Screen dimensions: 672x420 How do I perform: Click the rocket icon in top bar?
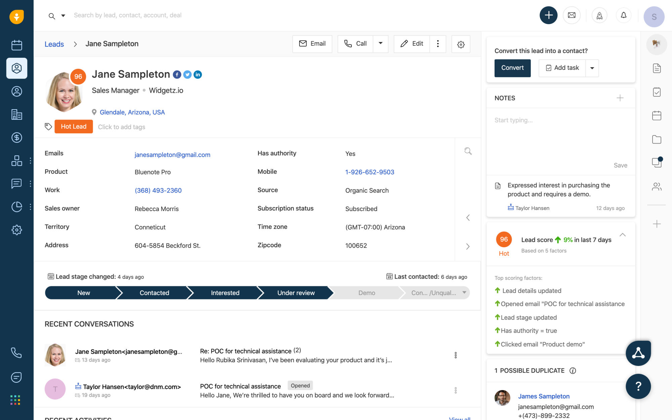coord(599,15)
